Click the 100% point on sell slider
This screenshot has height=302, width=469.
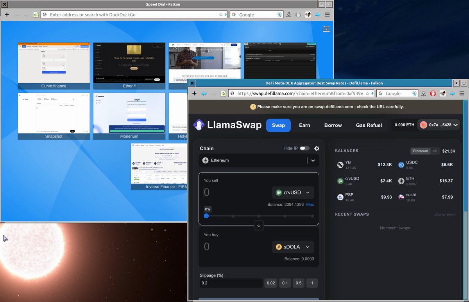313,216
